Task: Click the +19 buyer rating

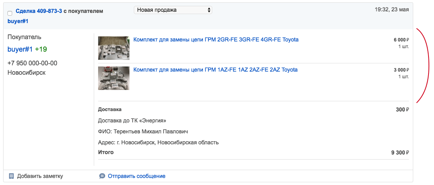Action: [x=41, y=49]
